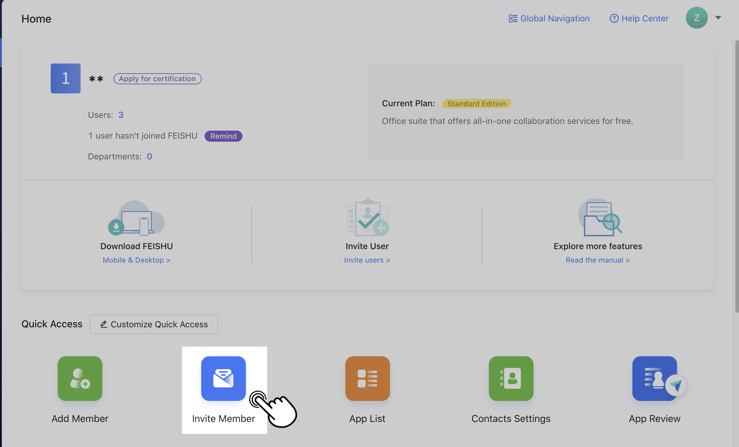
Task: Click the Departments 0 link
Action: pyautogui.click(x=149, y=156)
